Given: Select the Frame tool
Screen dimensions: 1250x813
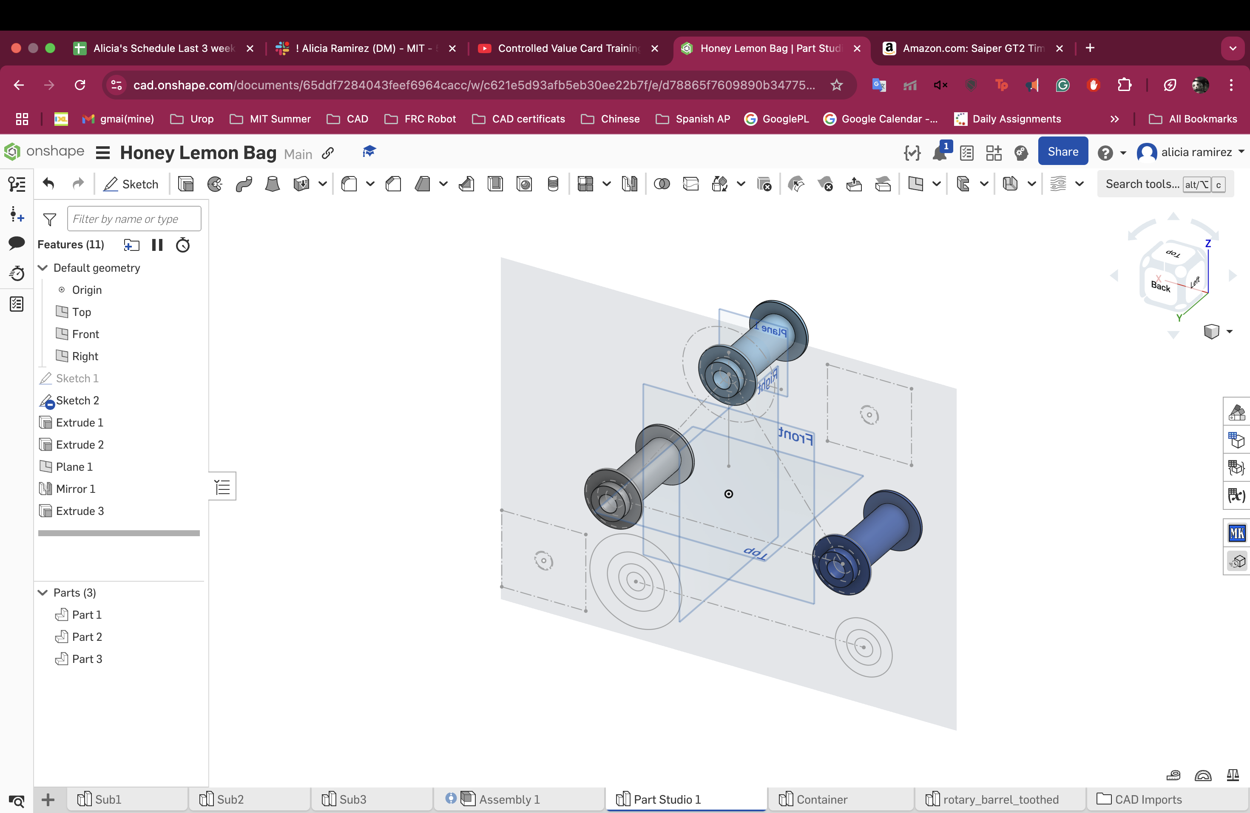Looking at the screenshot, I should [x=963, y=184].
